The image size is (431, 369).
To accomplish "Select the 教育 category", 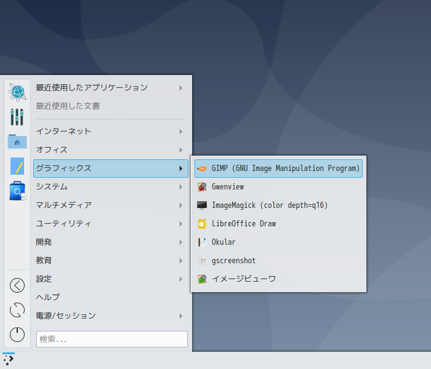I will pyautogui.click(x=111, y=261).
